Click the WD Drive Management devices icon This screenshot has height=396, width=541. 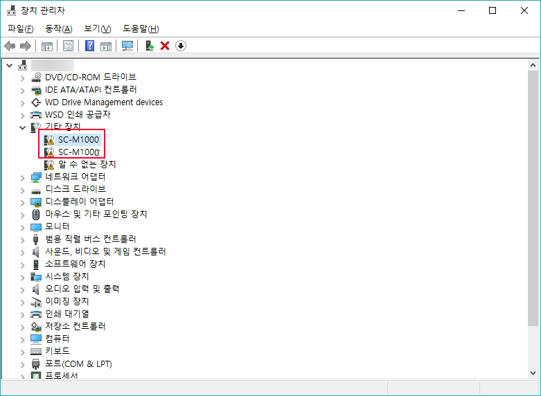tap(36, 102)
